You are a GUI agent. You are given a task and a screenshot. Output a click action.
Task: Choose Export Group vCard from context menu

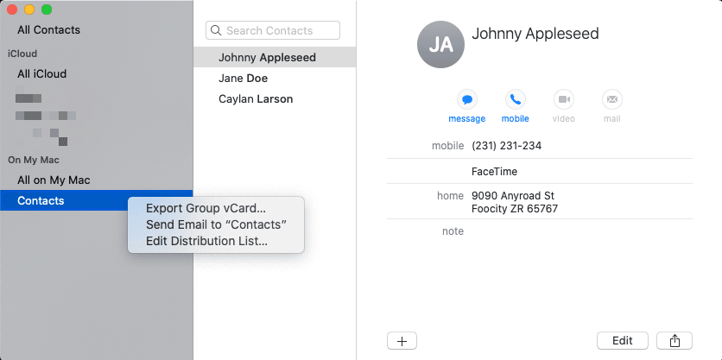click(x=206, y=209)
